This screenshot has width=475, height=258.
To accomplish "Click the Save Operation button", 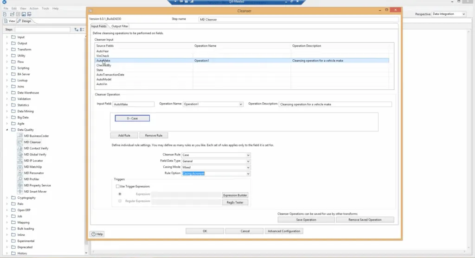I will [306, 220].
